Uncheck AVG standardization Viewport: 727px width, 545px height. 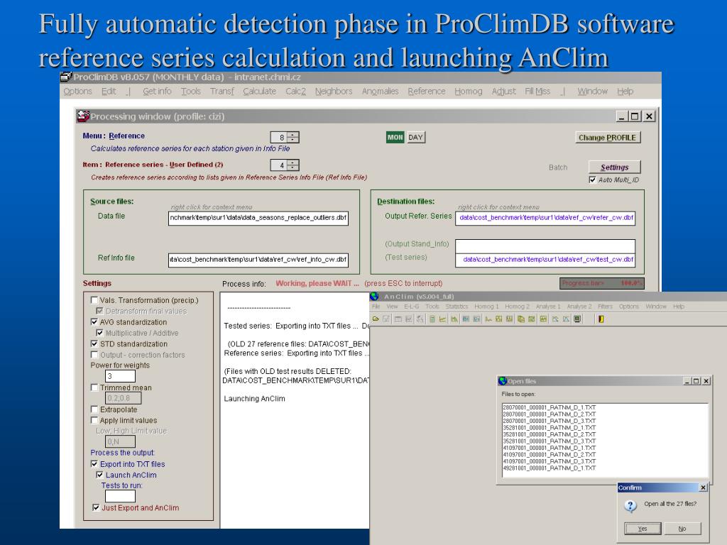(94, 322)
